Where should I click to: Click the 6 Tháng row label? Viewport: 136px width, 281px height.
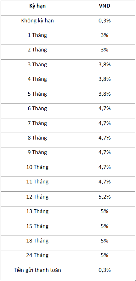click(37, 109)
